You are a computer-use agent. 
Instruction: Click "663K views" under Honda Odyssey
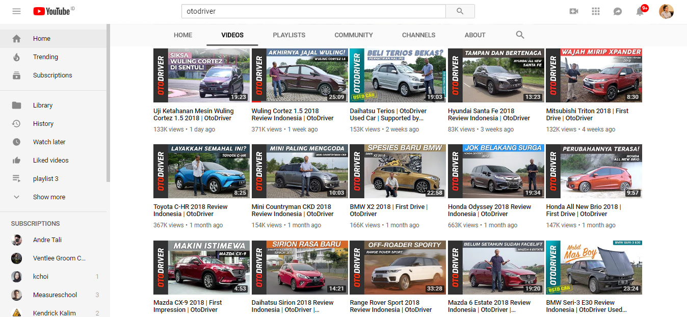point(463,225)
